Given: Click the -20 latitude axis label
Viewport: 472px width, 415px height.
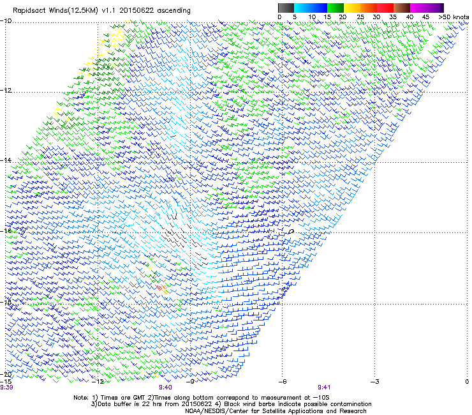Looking at the screenshot, I should (x=6, y=375).
